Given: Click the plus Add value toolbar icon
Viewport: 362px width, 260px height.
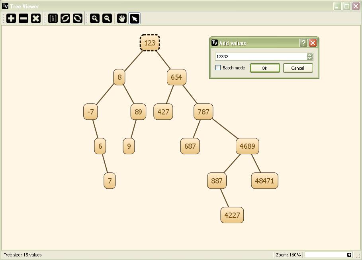Looking at the screenshot, I should (11, 18).
